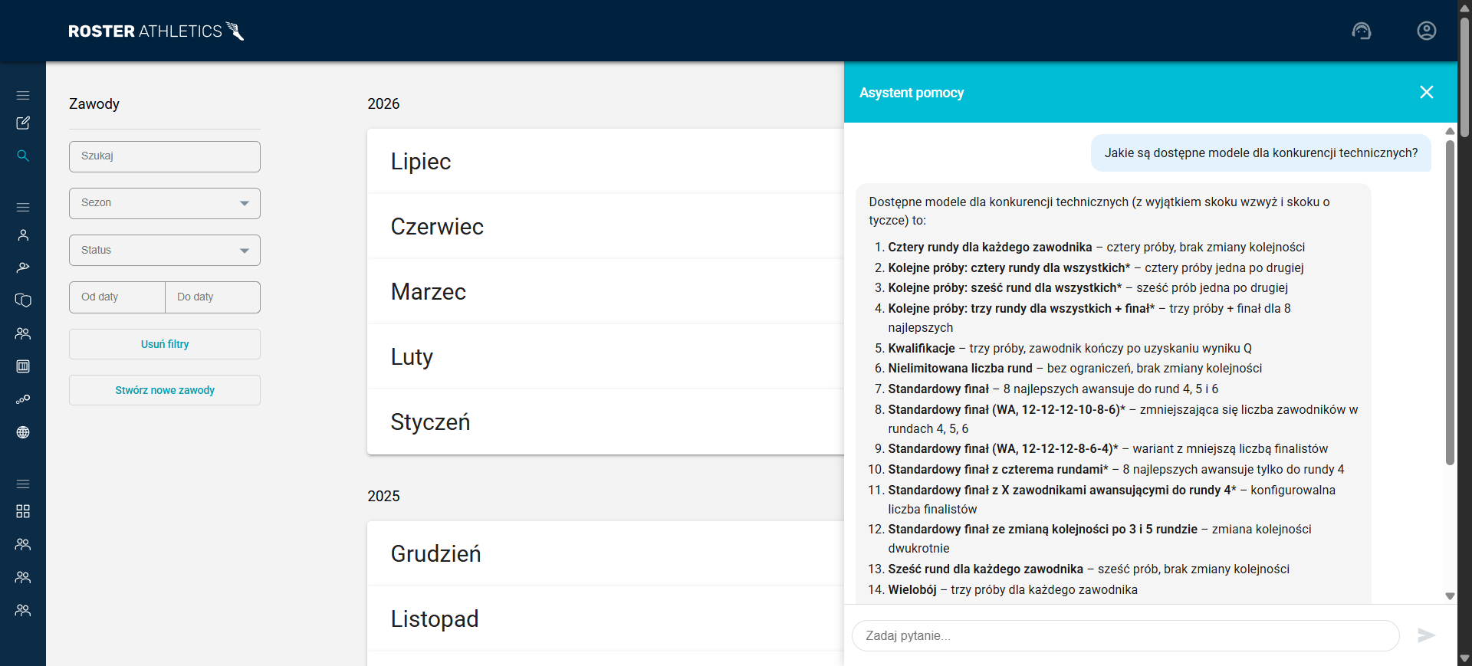Viewport: 1472px width, 666px height.
Task: Open the person-with-arrow icon below single person icon
Action: coord(23,267)
